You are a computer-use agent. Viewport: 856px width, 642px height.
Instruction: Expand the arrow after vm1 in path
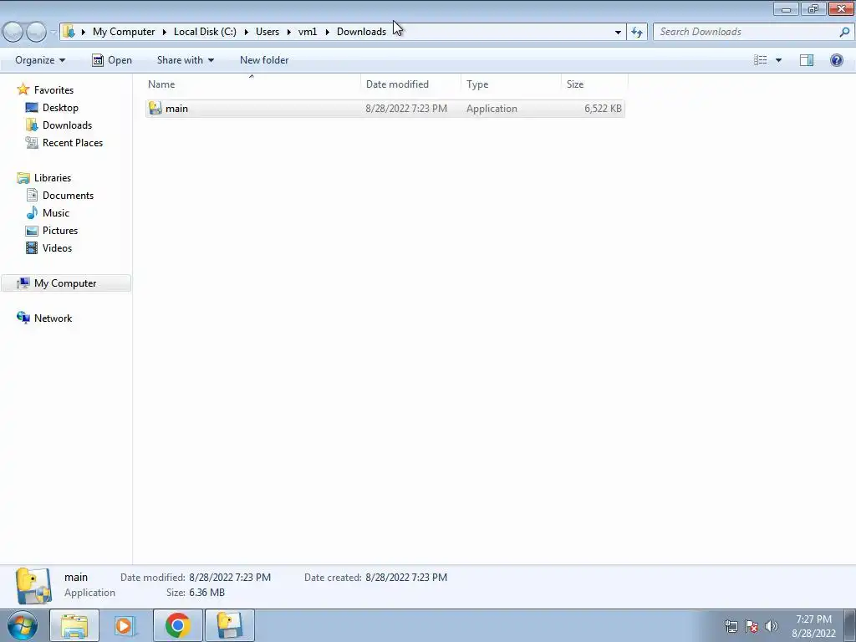click(327, 32)
